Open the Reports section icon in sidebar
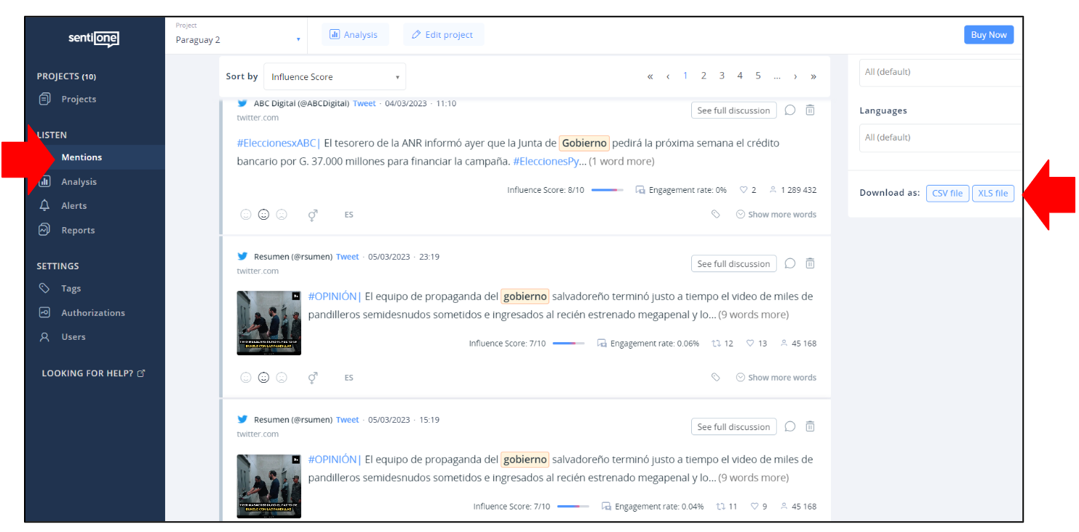1079x532 pixels. [x=47, y=229]
